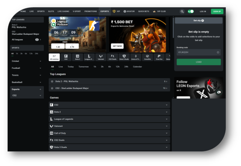Select the Crossfire game filter icon
The image size is (241, 166).
pos(147,57)
